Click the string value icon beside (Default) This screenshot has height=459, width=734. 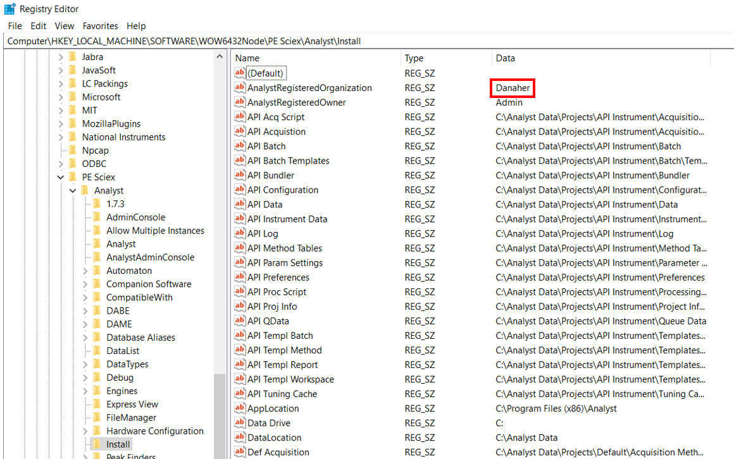click(240, 73)
